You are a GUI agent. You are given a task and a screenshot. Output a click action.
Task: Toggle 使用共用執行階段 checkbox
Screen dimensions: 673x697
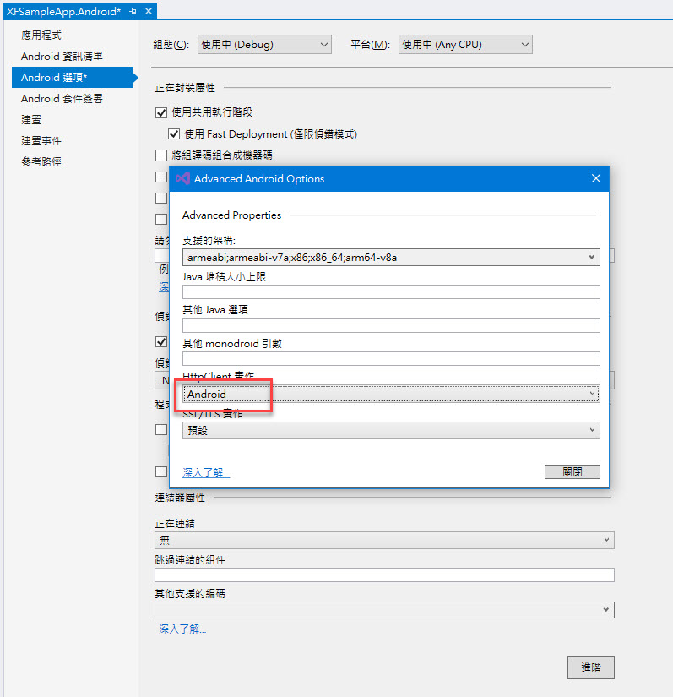[x=161, y=112]
